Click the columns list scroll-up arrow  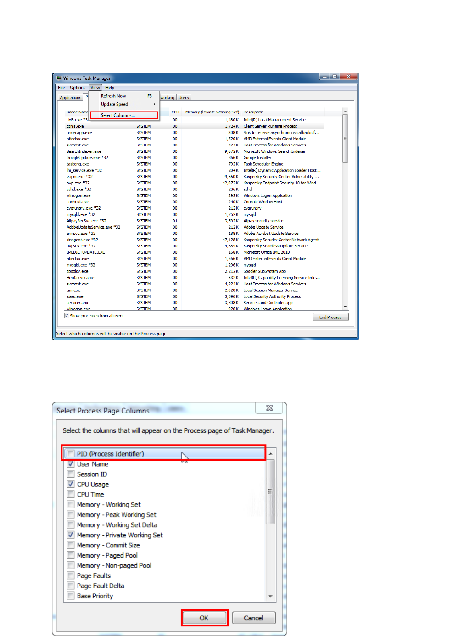[x=271, y=453]
